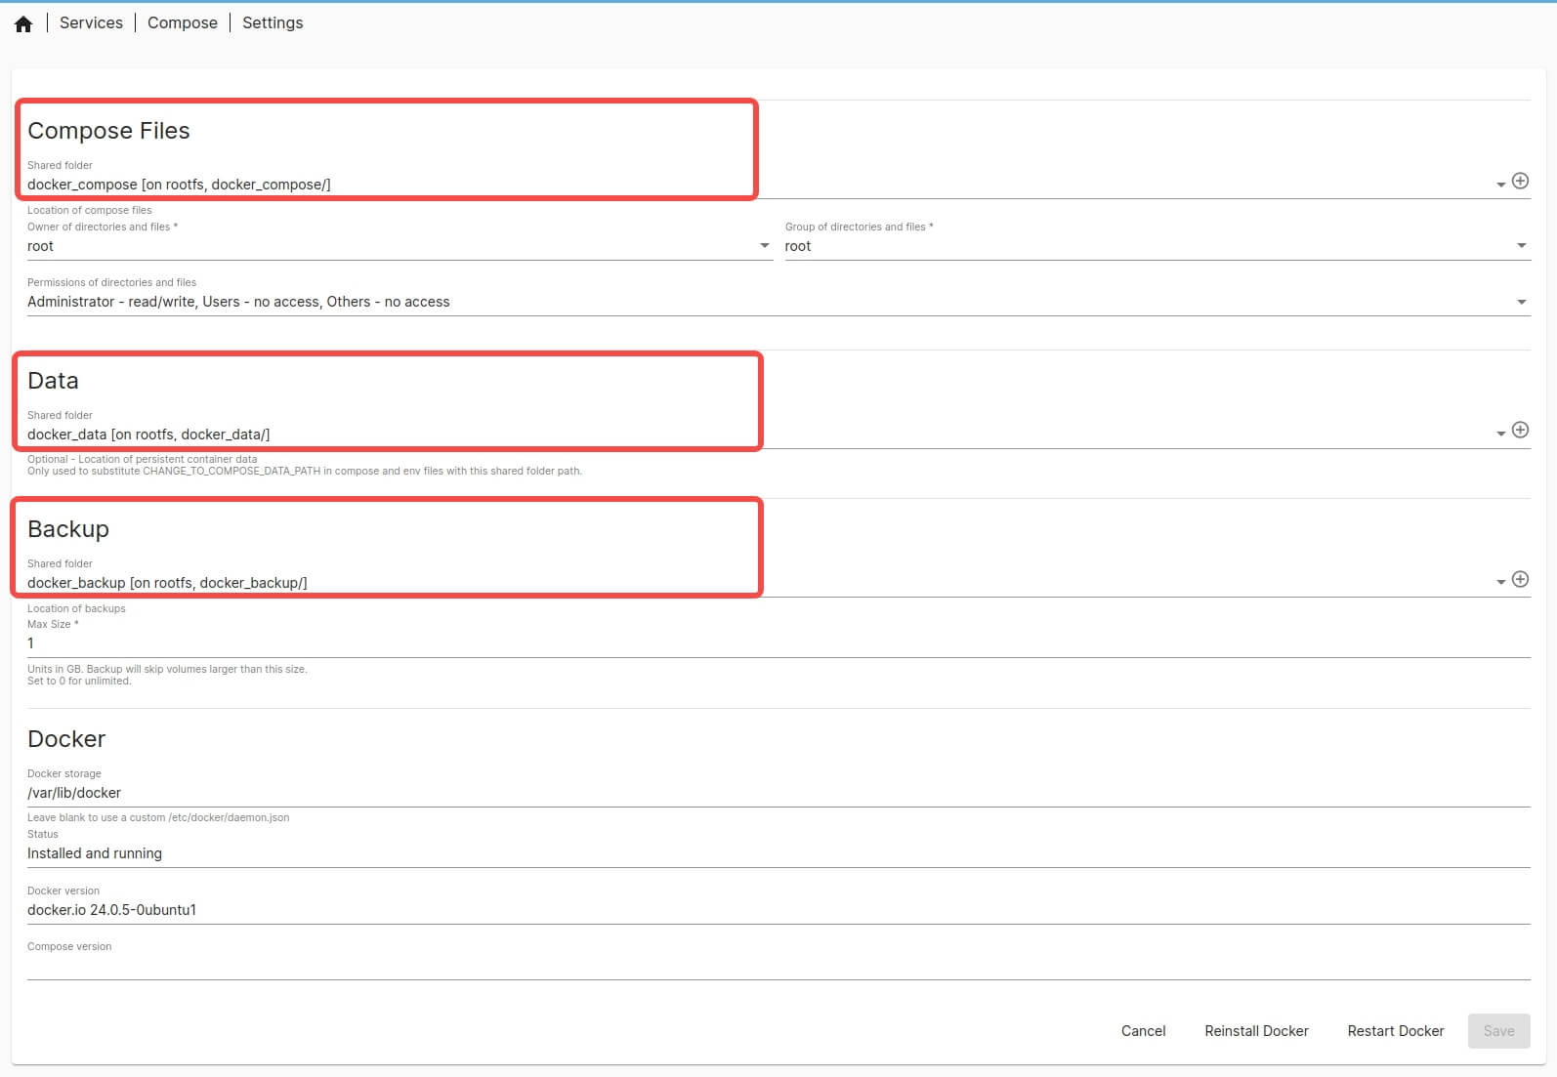Expand Backup shared folder dropdown

pyautogui.click(x=1500, y=583)
